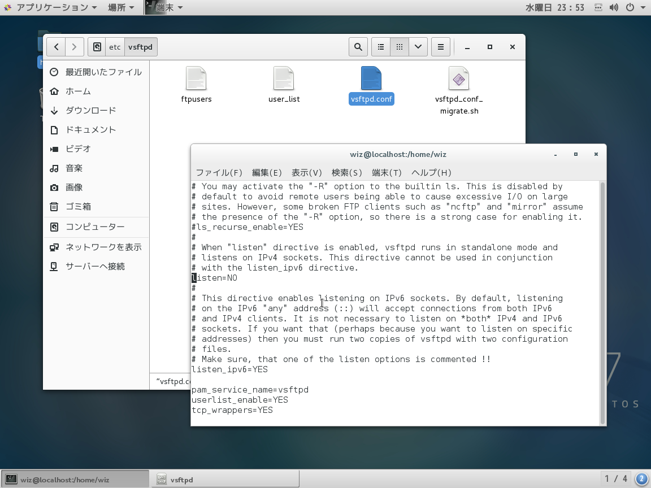Click the workspace switcher 1 / 4
The image size is (651, 488).
tap(616, 479)
